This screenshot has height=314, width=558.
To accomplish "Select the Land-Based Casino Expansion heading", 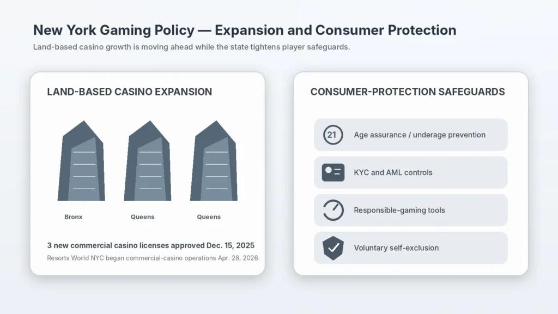I will 130,92.
